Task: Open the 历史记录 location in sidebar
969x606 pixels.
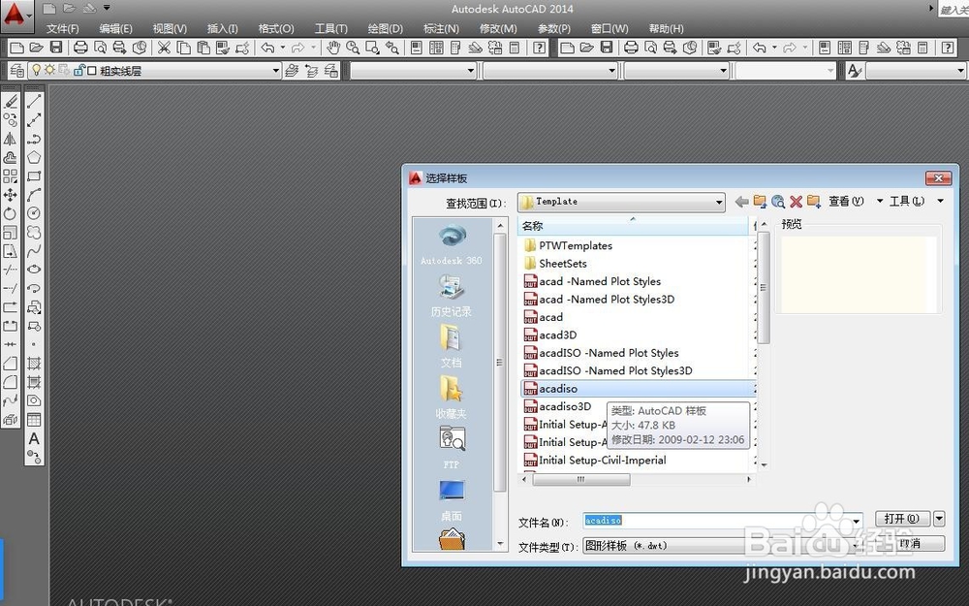Action: pyautogui.click(x=452, y=296)
